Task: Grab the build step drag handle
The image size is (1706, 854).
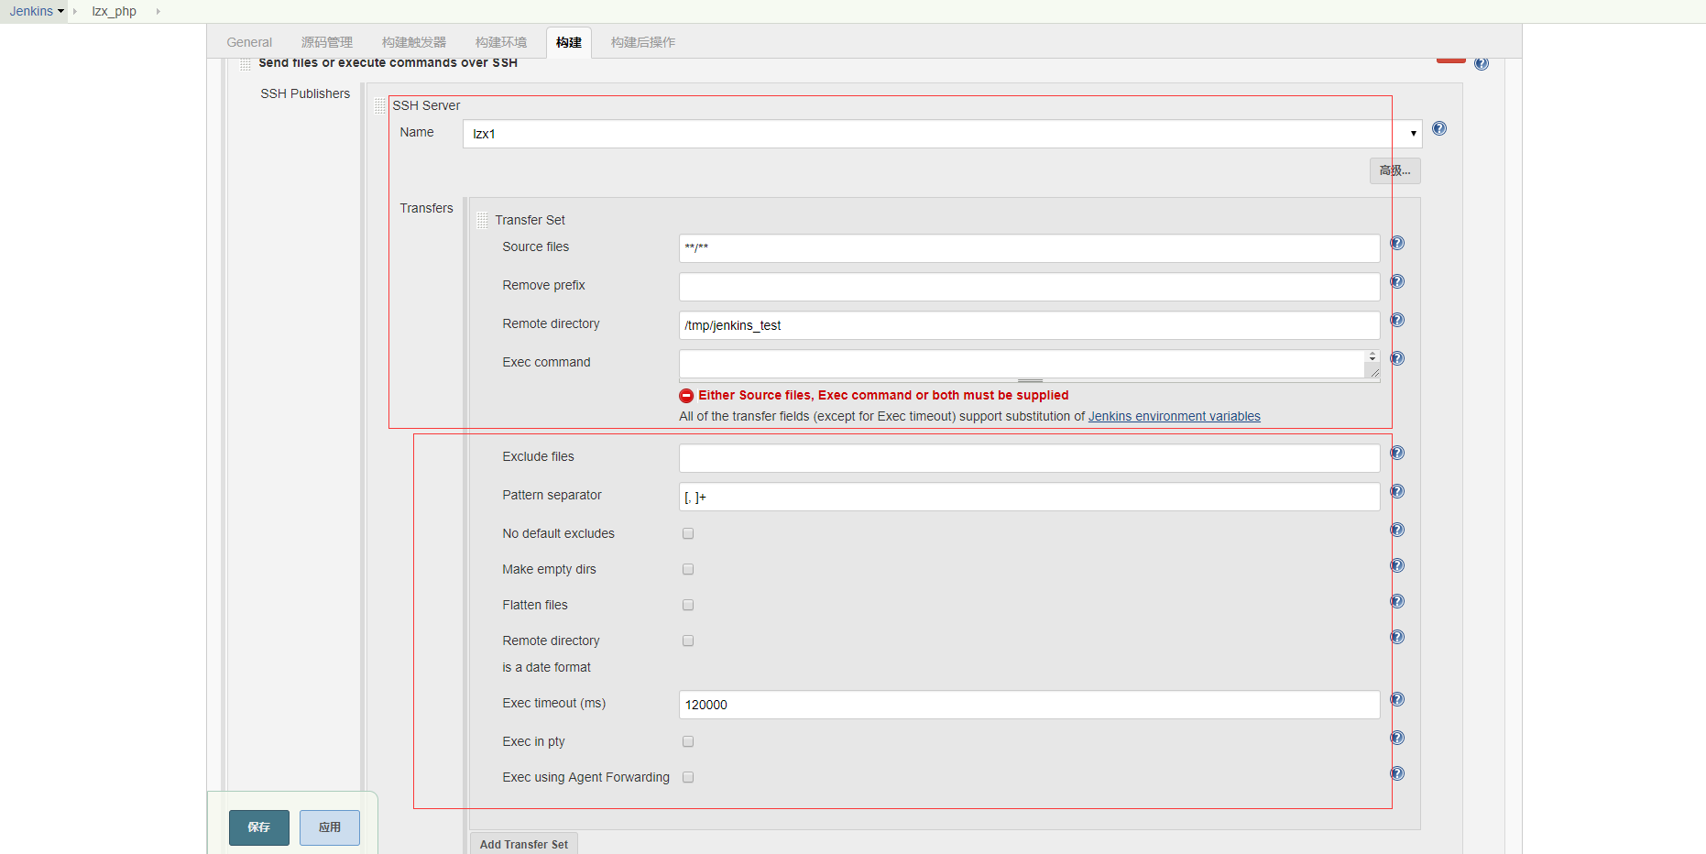Action: pyautogui.click(x=246, y=63)
